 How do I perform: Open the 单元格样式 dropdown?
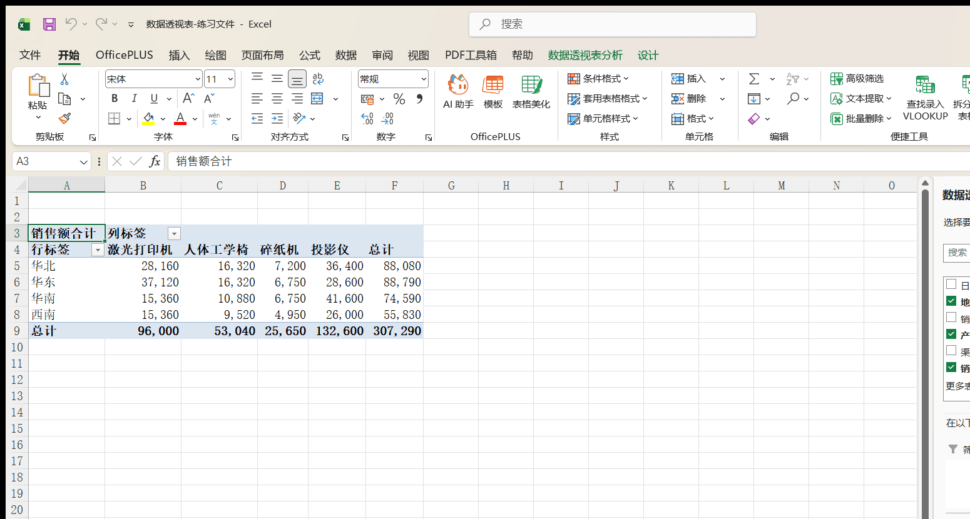603,118
